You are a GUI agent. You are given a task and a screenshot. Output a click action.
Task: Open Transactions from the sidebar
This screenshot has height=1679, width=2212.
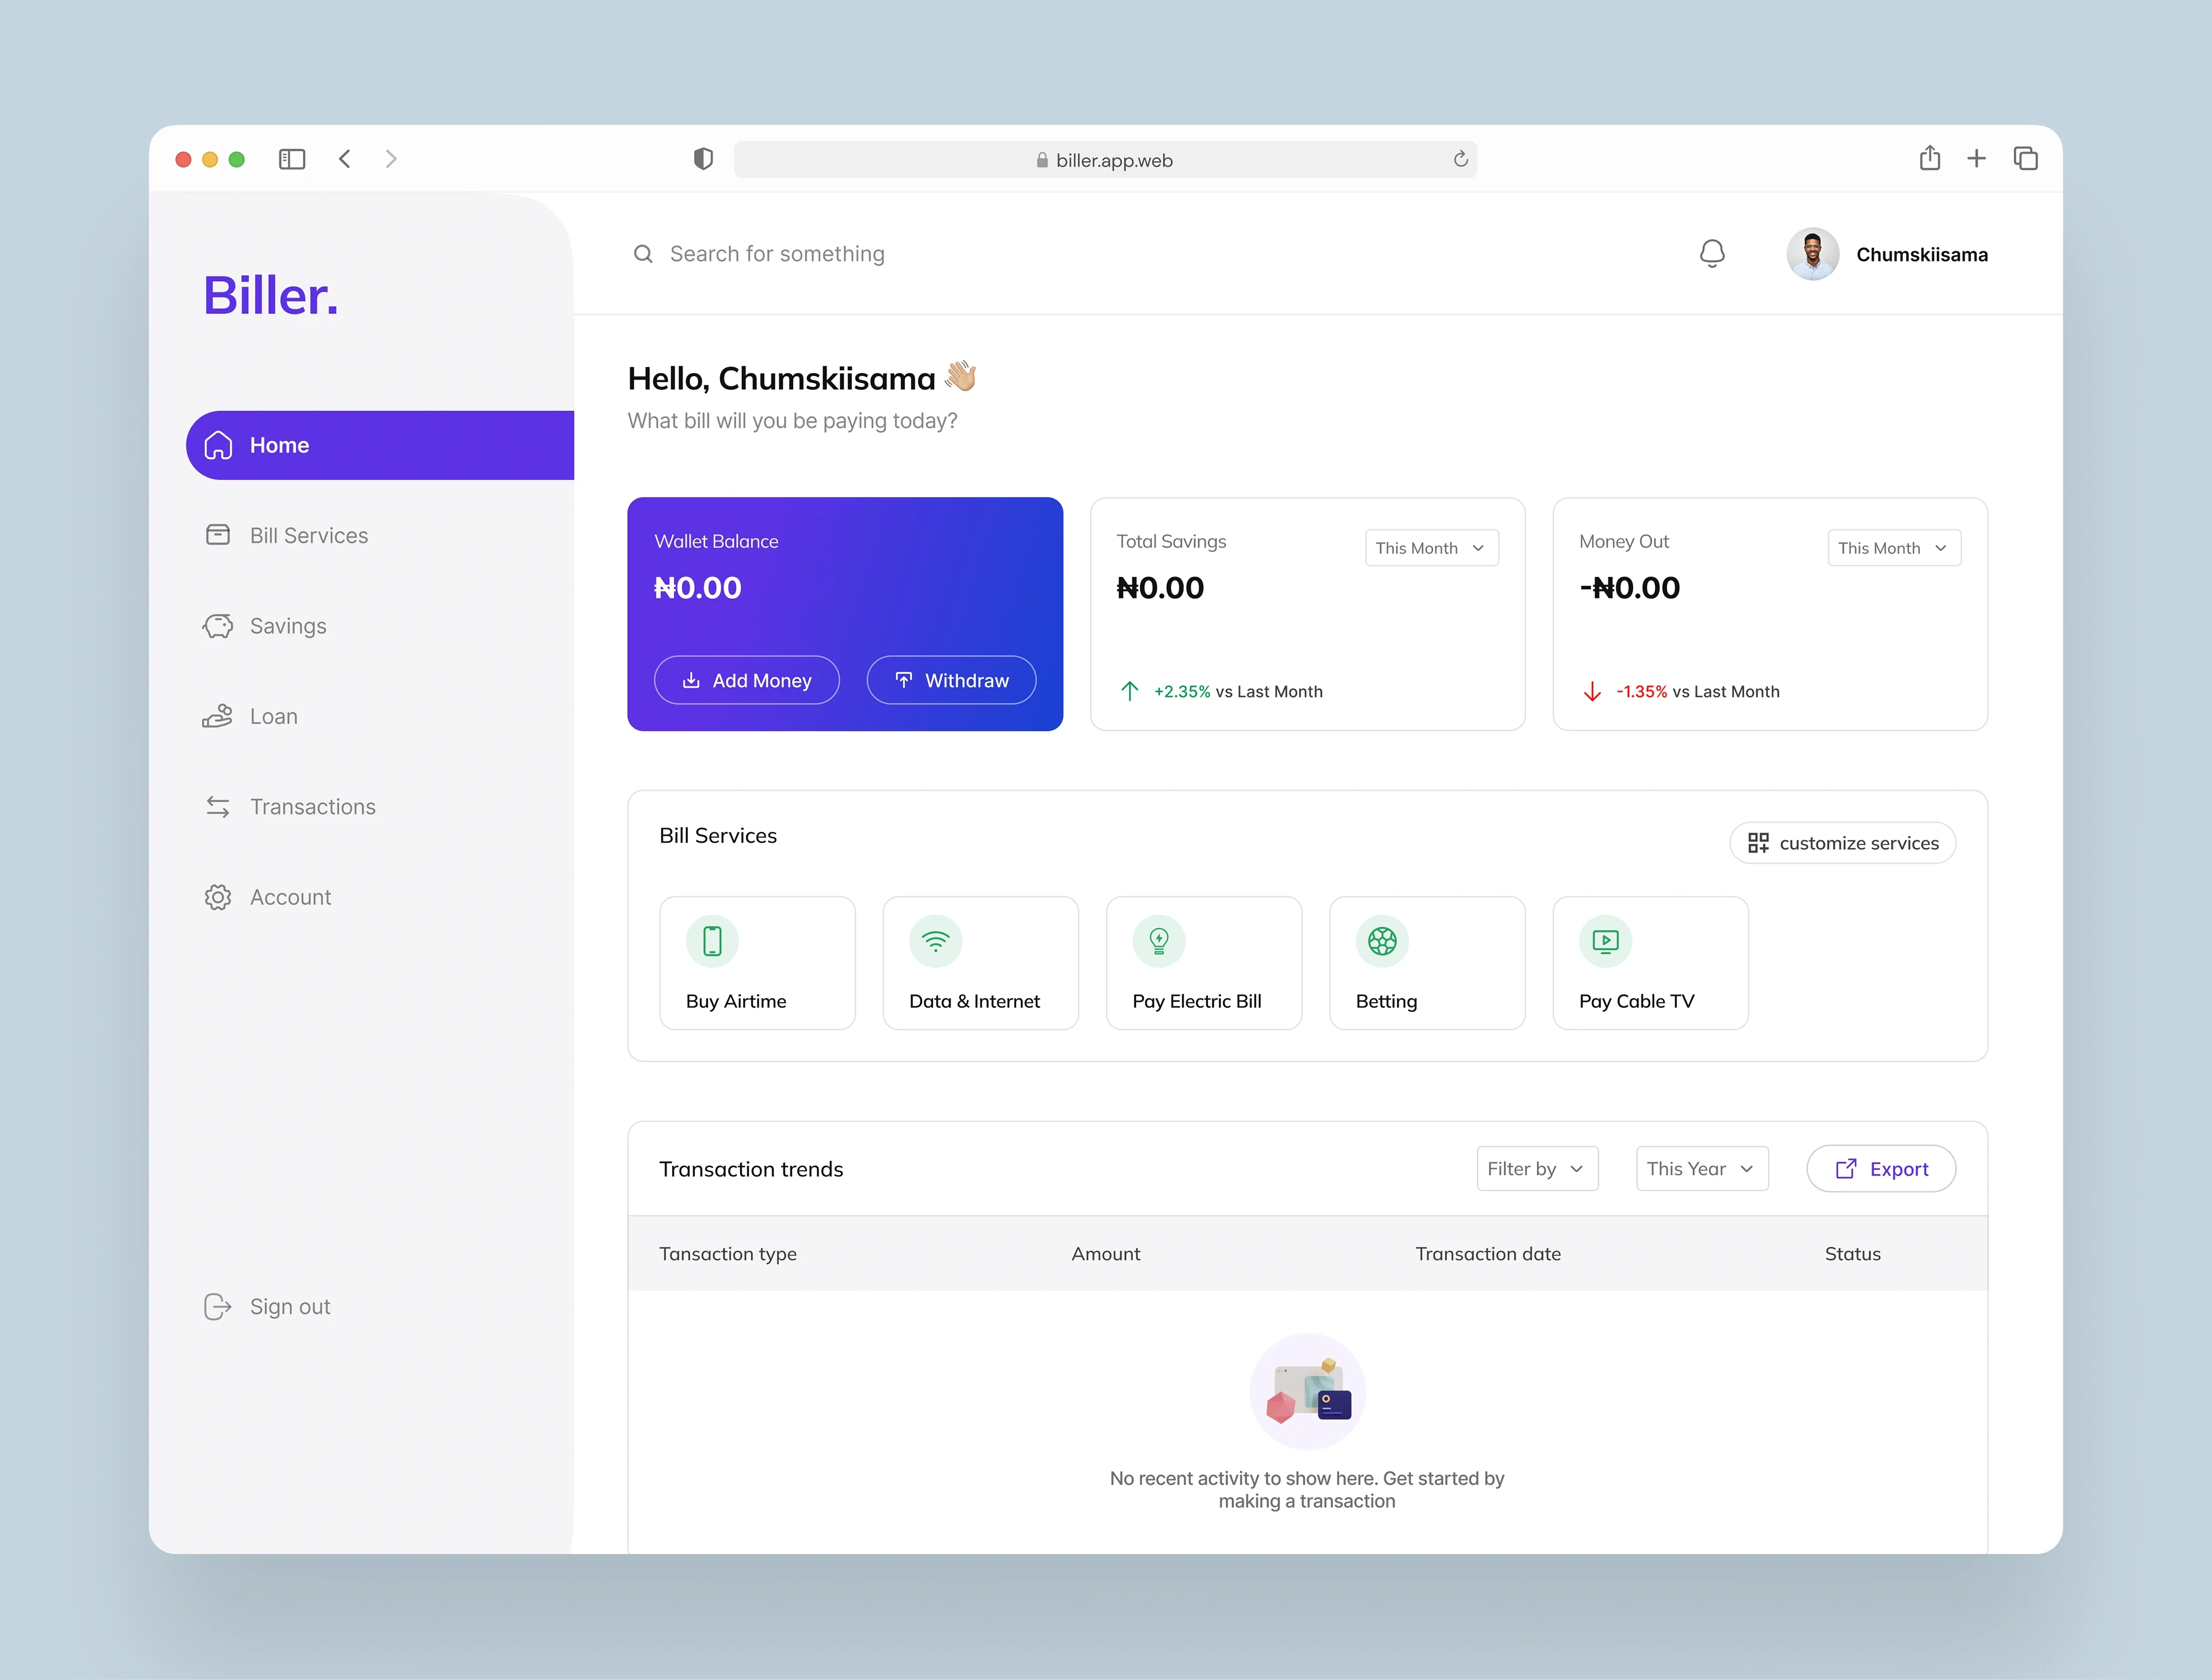pos(312,807)
